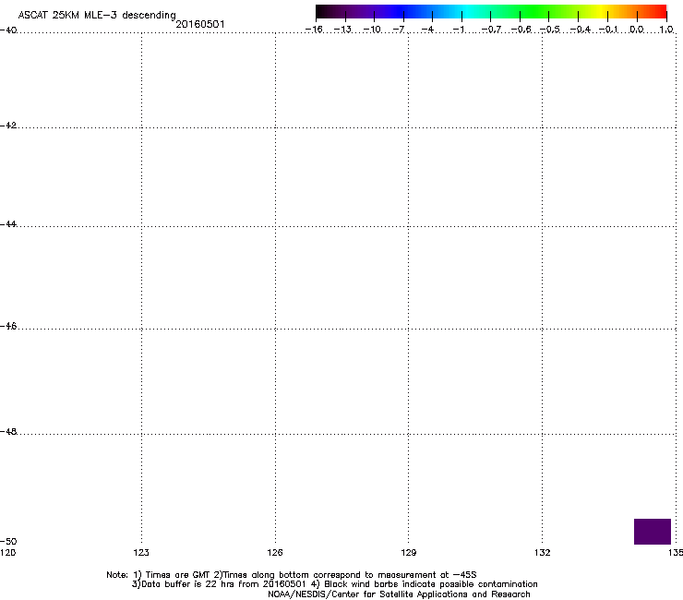Click the -46 latitude axis label

click(8, 326)
